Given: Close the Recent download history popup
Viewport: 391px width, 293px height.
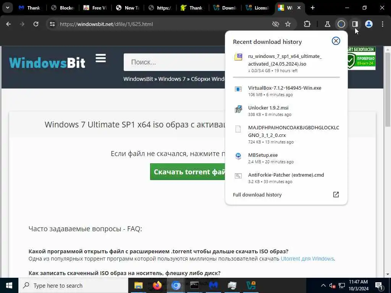Looking at the screenshot, I should [x=336, y=41].
